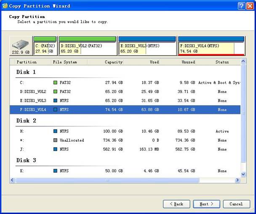The image size is (256, 214).
Task: Select the C: FAT32 partition block in disk map
Action: (45, 48)
